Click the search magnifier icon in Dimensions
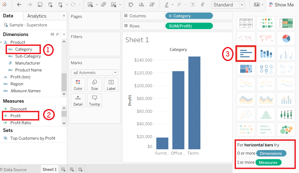299x173 pixels. (57, 34)
